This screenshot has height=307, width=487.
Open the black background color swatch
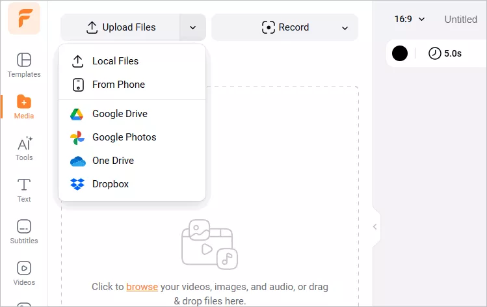pyautogui.click(x=400, y=53)
